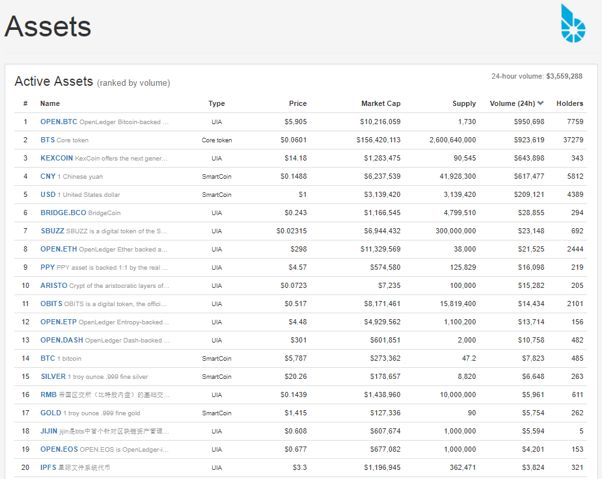Select OBITS holders count 2101
This screenshot has width=602, height=479.
click(x=575, y=304)
